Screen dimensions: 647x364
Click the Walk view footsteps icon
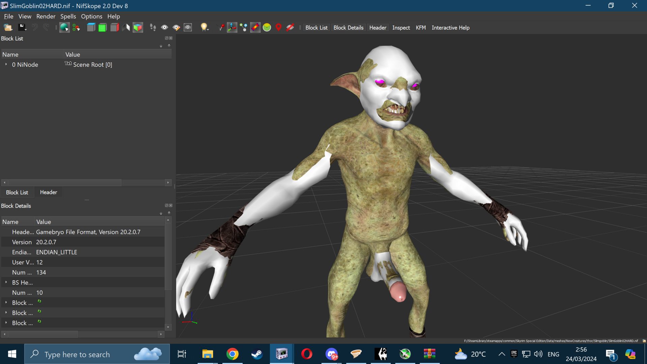153,28
